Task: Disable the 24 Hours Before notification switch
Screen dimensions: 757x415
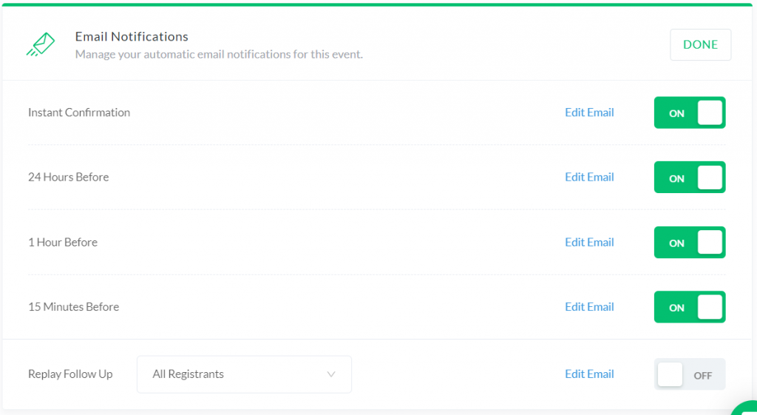Action: (690, 178)
